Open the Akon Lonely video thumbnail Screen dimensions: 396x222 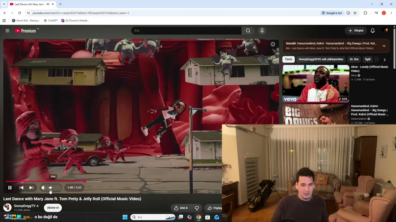tap(316, 83)
